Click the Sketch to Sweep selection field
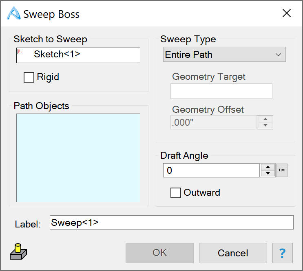This screenshot has width=303, height=271. (78, 55)
